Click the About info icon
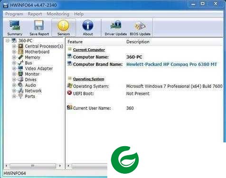 coord(88,25)
